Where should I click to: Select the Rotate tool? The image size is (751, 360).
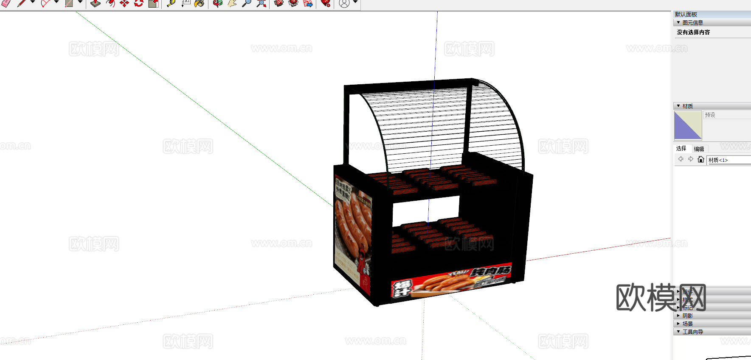click(x=139, y=3)
